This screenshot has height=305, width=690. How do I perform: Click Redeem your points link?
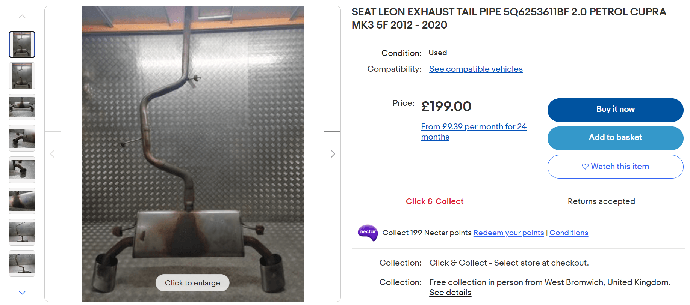(x=508, y=233)
